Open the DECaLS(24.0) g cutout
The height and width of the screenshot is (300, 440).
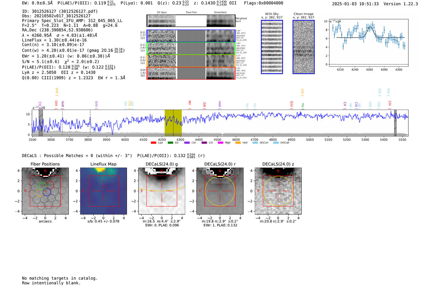pyautogui.click(x=162, y=191)
